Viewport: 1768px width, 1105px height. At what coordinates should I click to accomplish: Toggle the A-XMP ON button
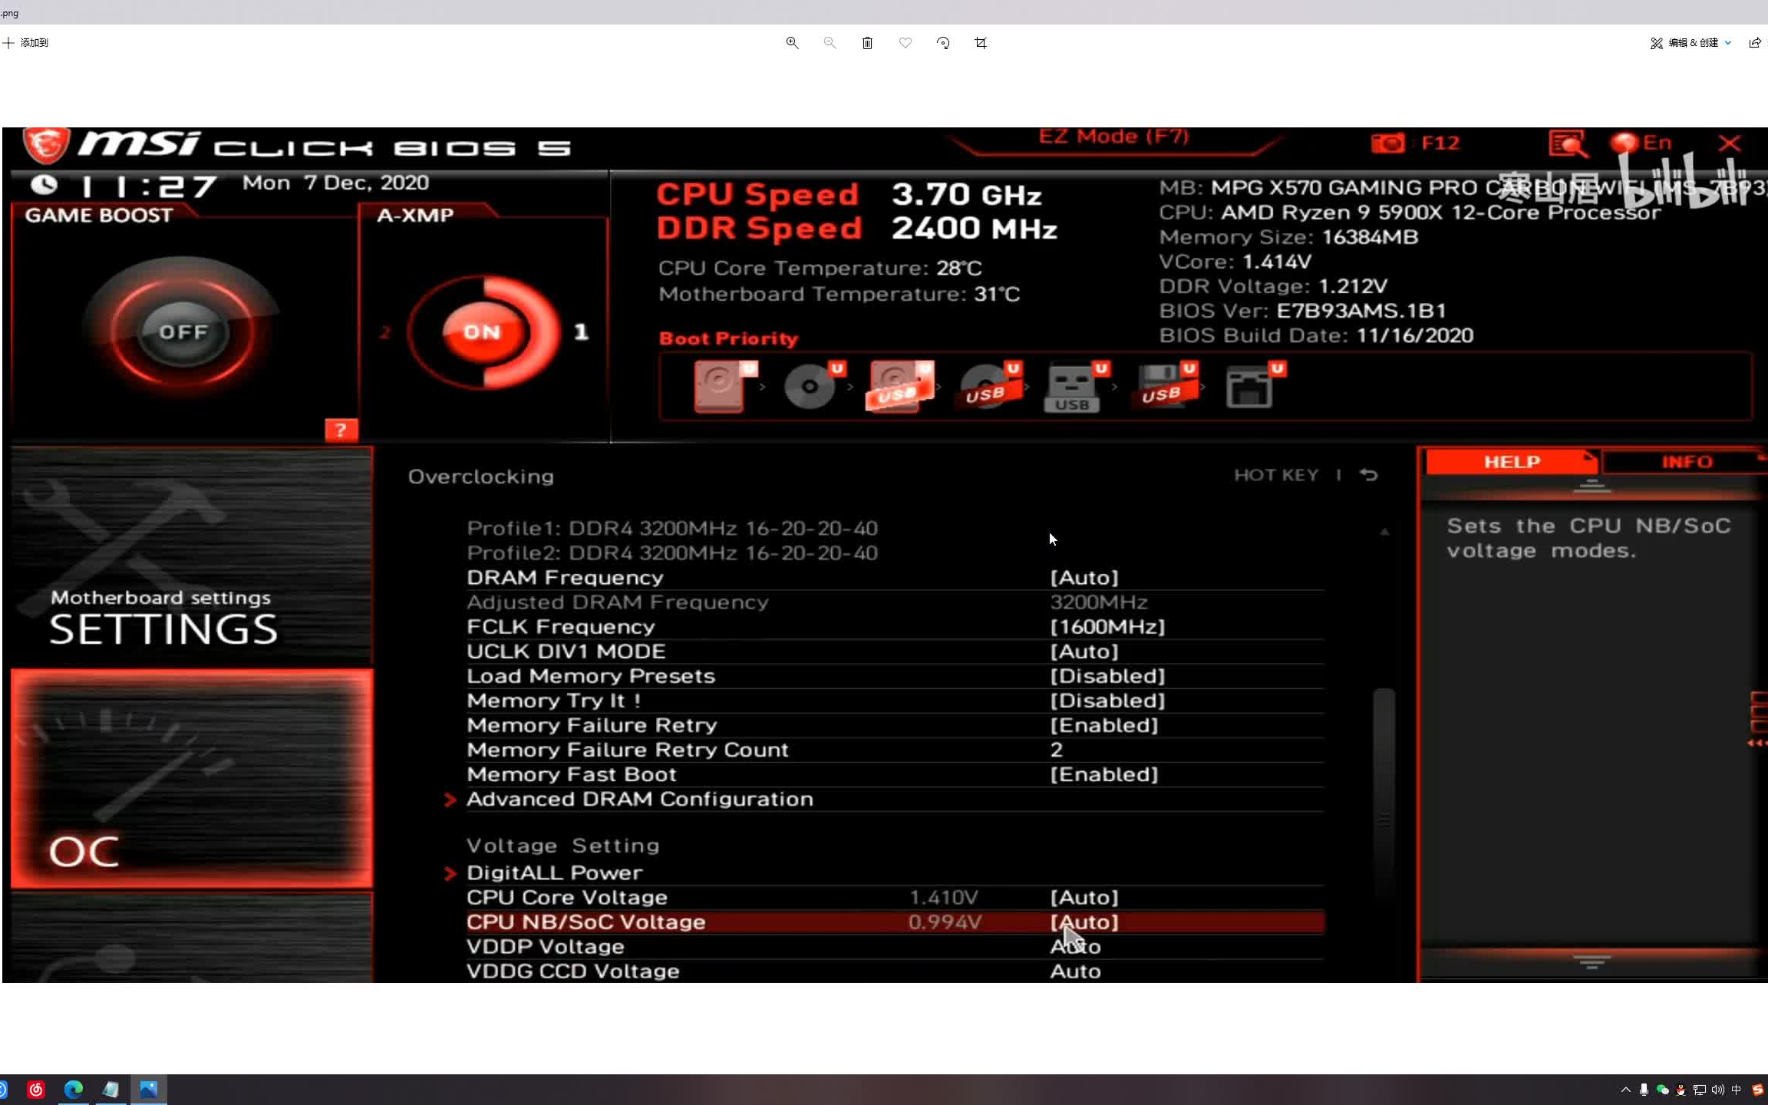pos(482,331)
